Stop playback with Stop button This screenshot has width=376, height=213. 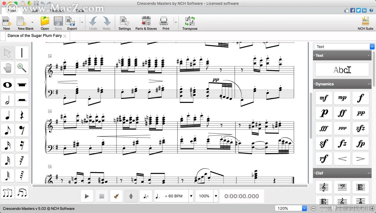[x=101, y=196]
